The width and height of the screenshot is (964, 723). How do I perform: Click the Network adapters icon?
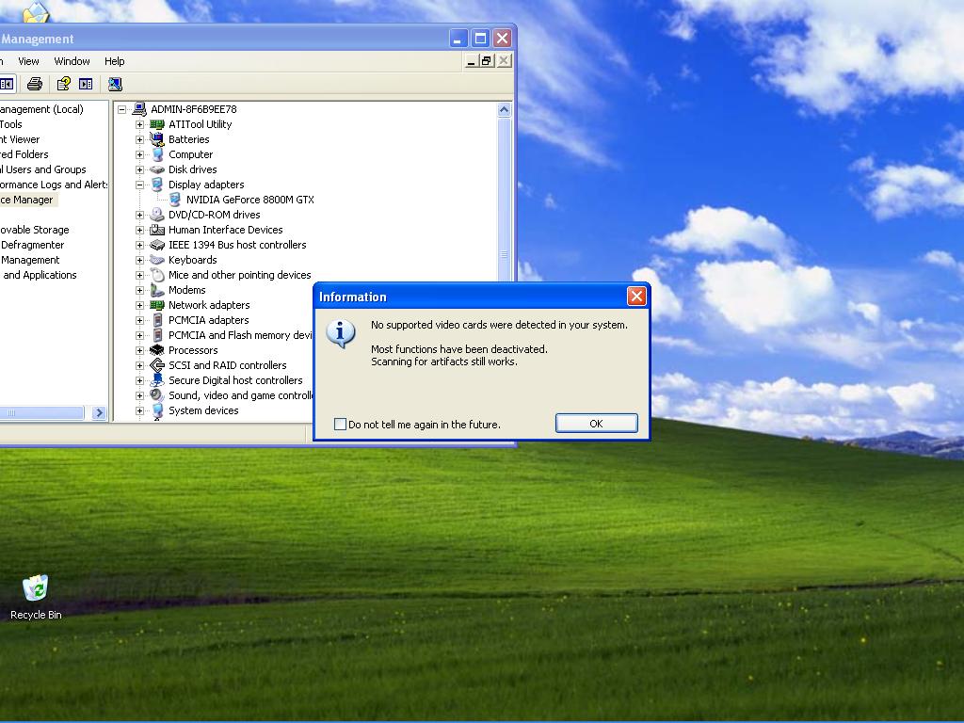pos(157,305)
